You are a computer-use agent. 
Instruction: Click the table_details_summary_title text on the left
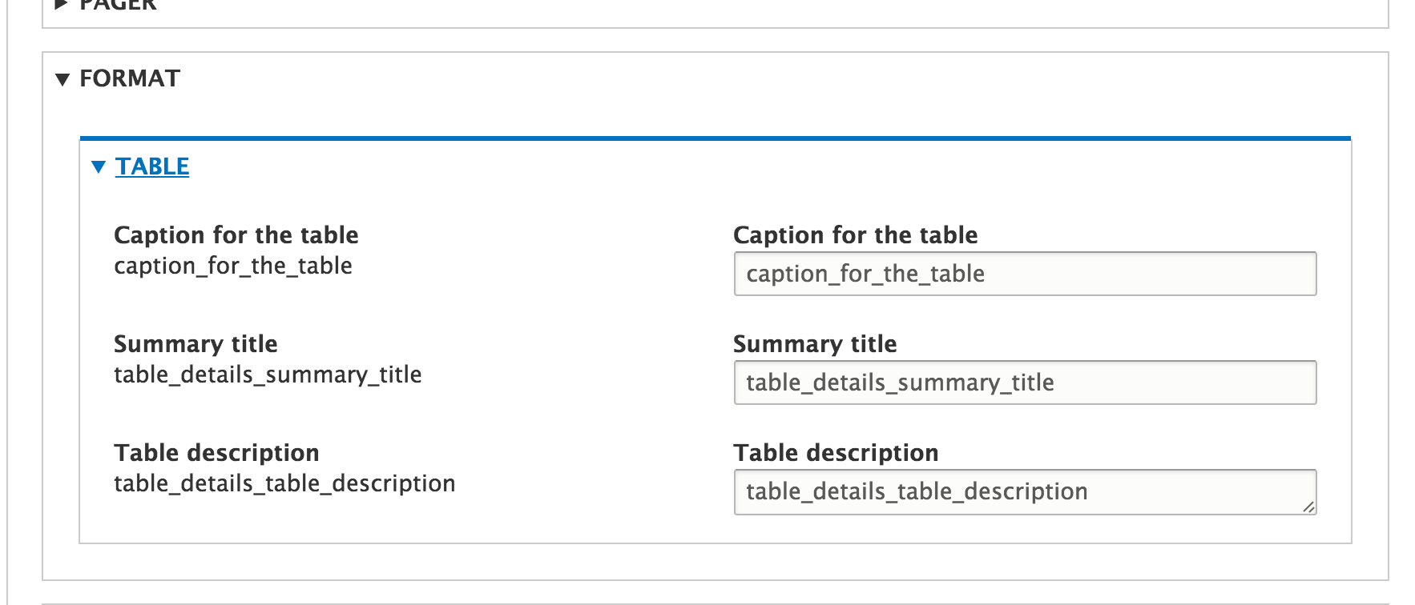pos(268,375)
